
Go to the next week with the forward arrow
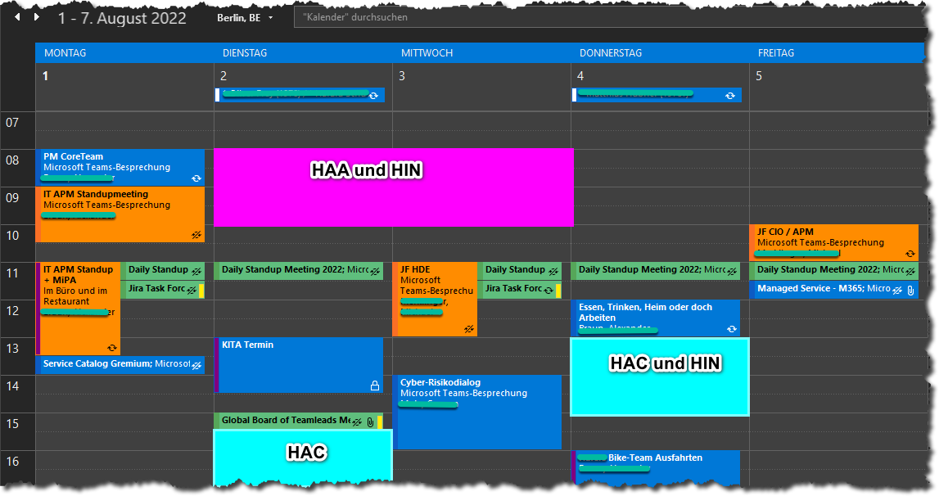[x=37, y=17]
